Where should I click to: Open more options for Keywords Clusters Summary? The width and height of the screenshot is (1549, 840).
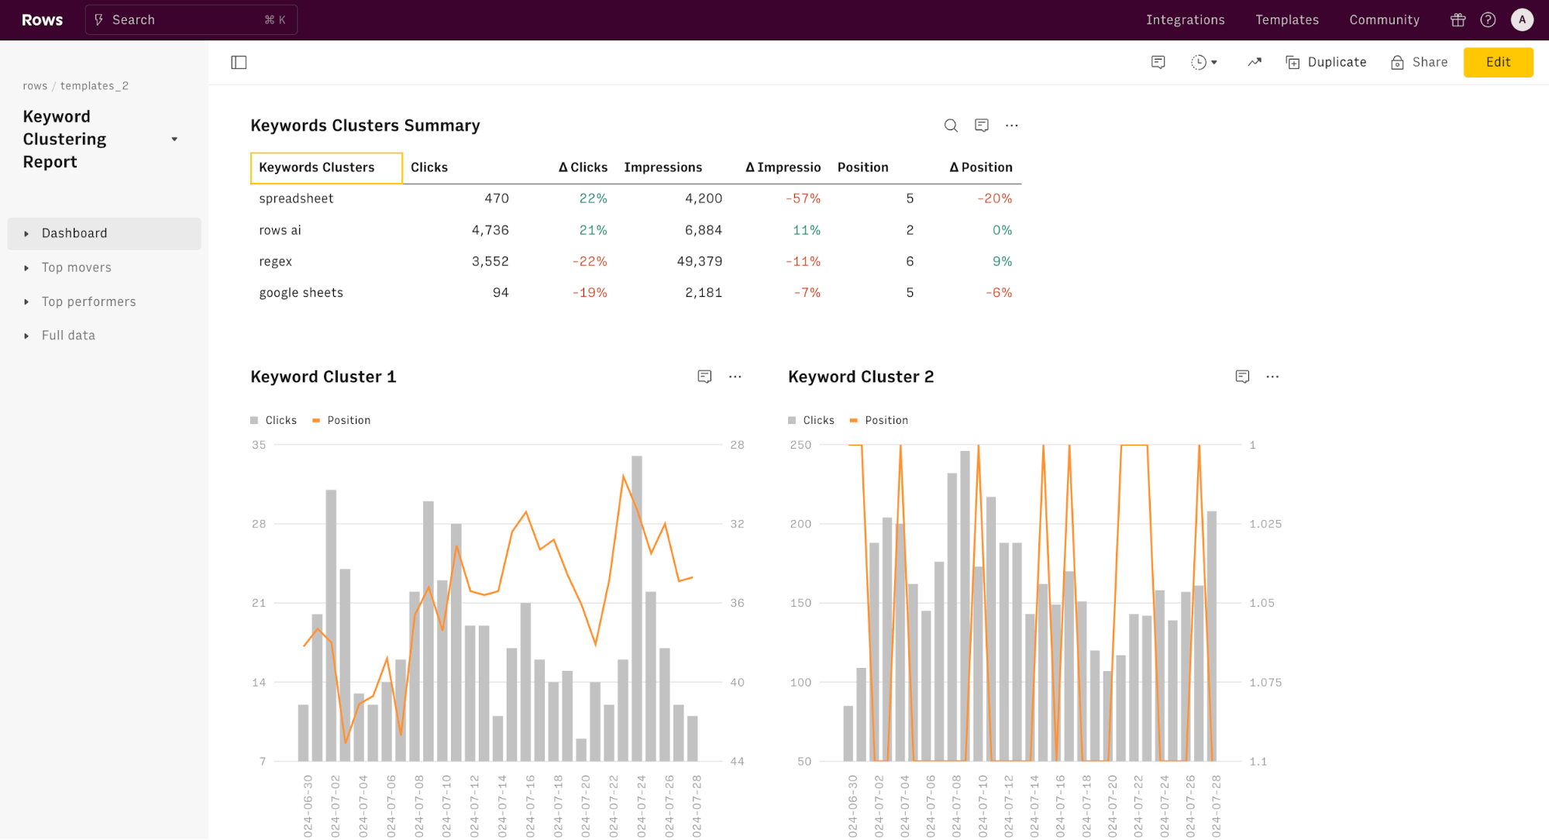[x=1011, y=126]
